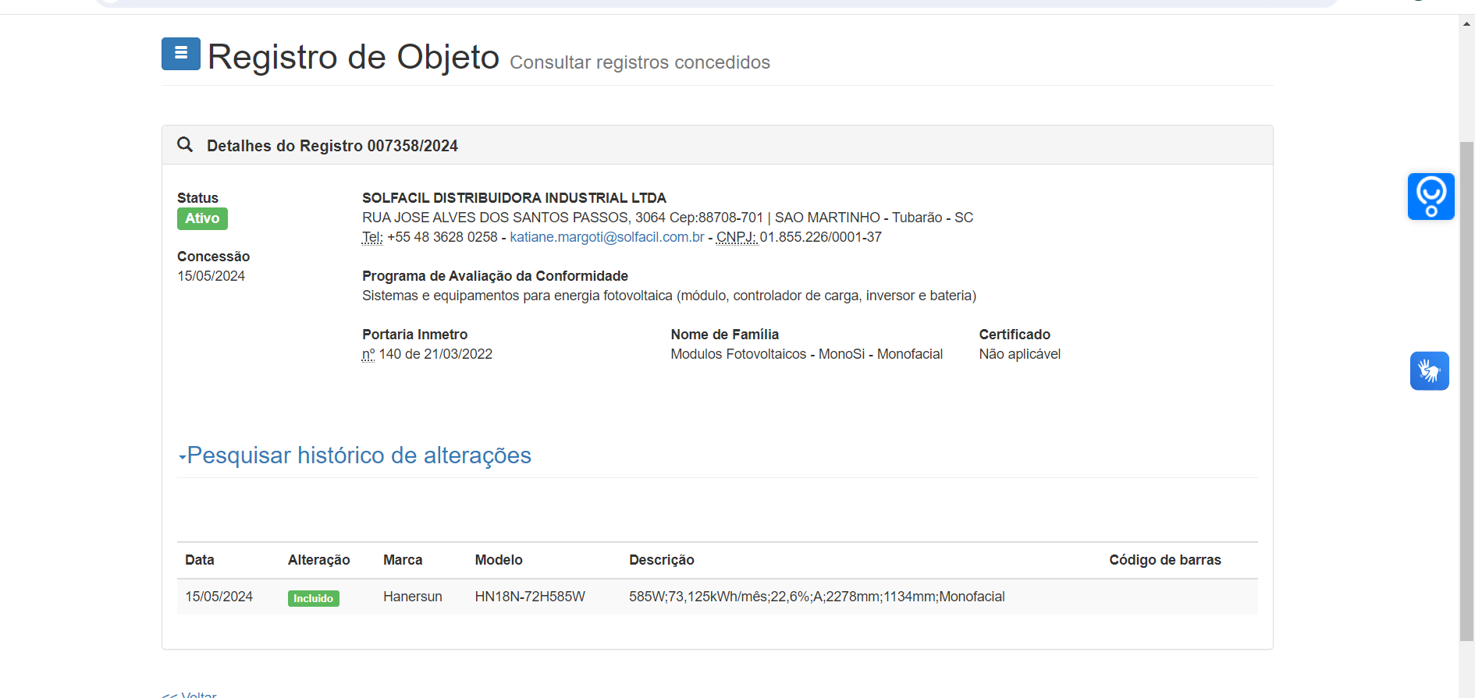Select the Descrição column header
The height and width of the screenshot is (698, 1475).
point(661,560)
